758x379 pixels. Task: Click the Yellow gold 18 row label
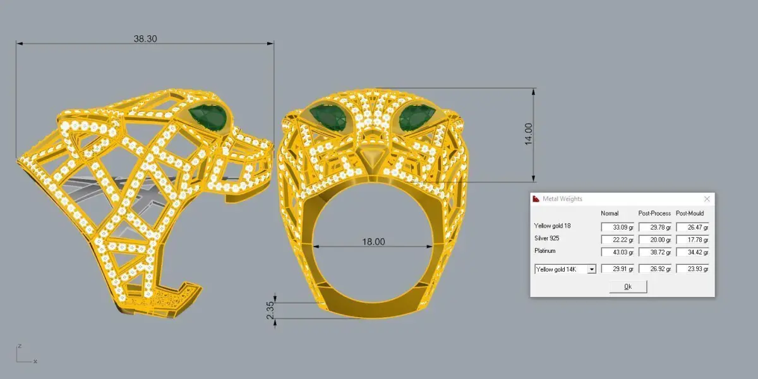coord(553,226)
